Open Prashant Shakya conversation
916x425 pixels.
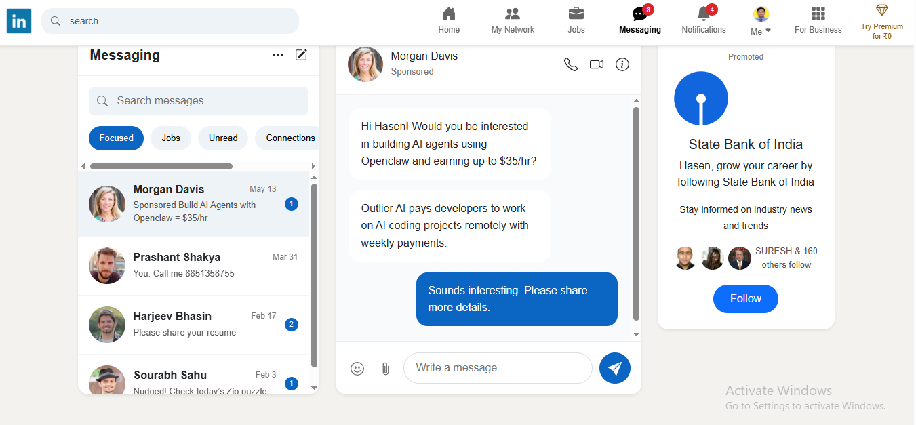coord(193,266)
